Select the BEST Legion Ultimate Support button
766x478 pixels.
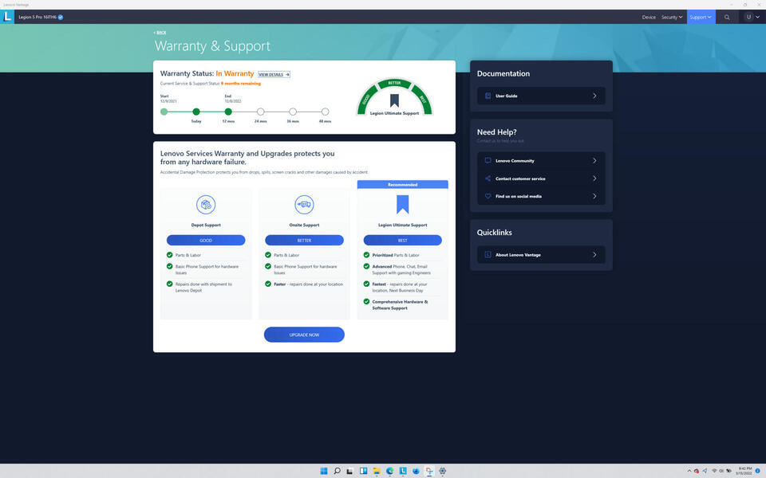coord(402,240)
